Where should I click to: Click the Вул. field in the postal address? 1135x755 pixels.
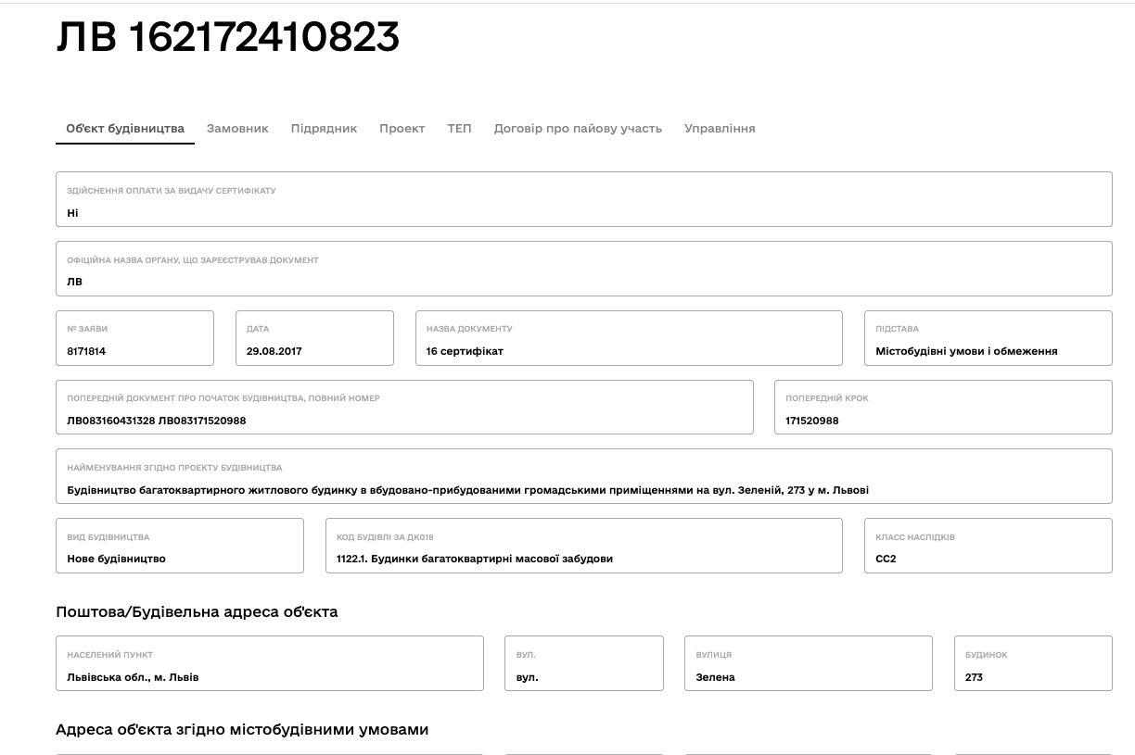[584, 663]
